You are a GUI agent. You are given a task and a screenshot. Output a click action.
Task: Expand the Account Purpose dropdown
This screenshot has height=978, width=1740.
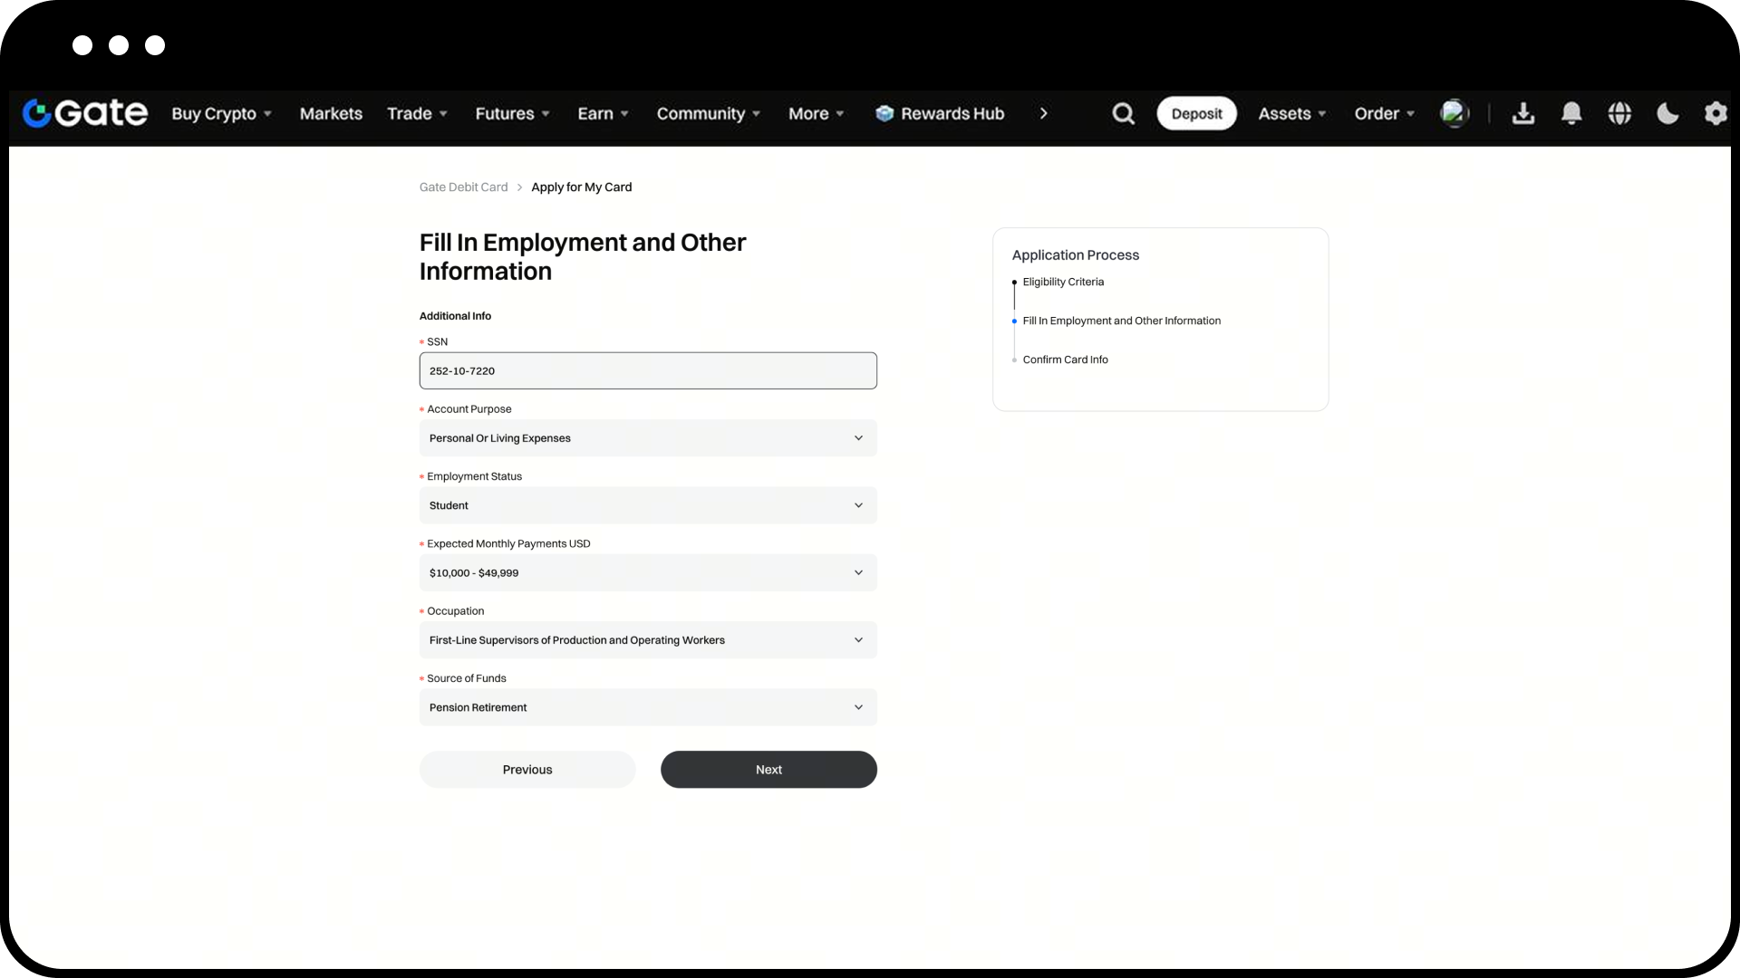coord(648,438)
